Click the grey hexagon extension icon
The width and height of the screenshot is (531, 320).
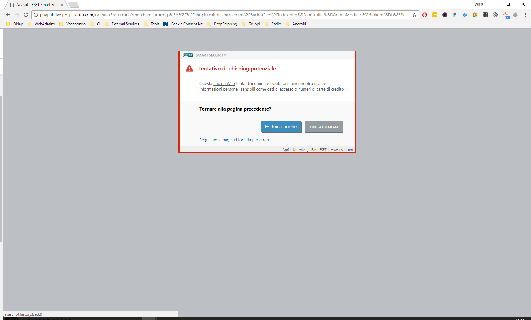point(515,15)
